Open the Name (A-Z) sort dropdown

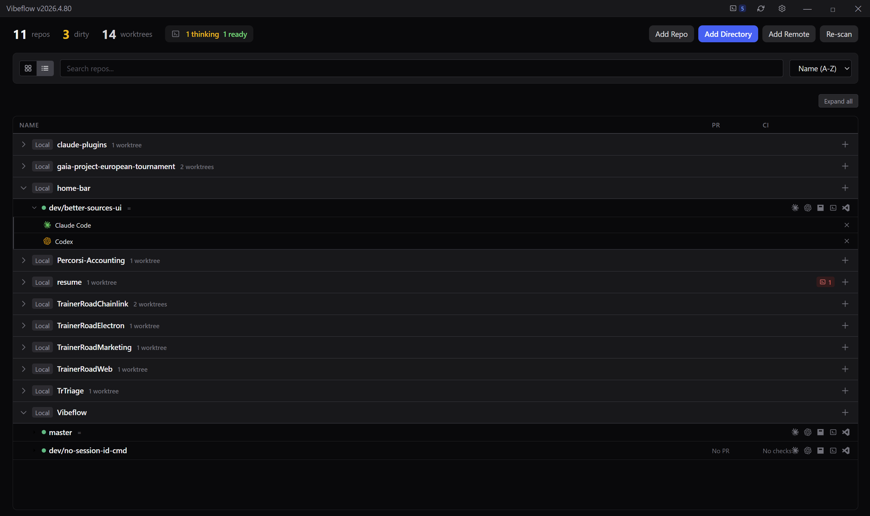click(820, 69)
